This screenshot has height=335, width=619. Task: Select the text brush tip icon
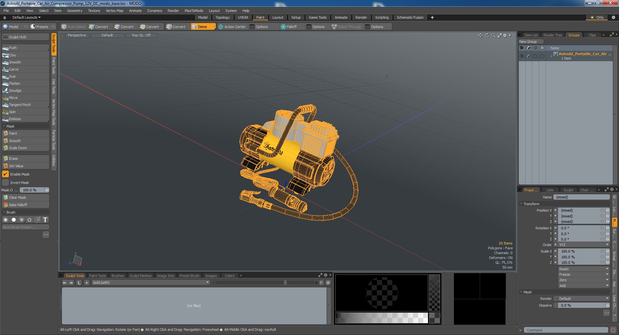pos(45,220)
